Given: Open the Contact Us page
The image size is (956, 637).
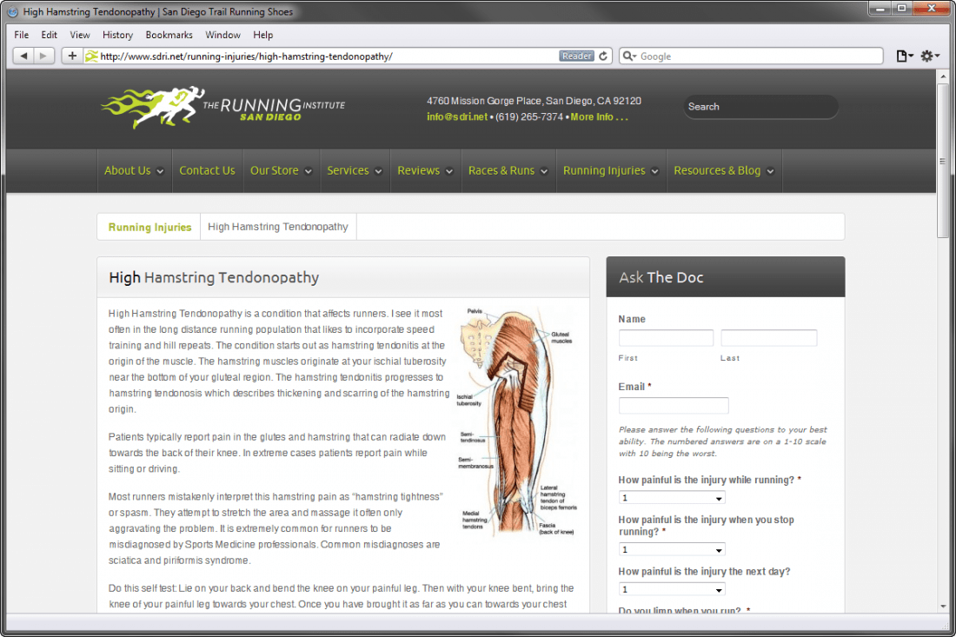Looking at the screenshot, I should [x=208, y=170].
